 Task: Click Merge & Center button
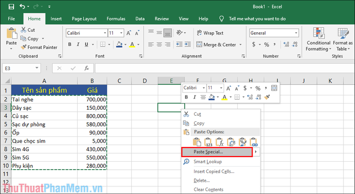click(216, 44)
